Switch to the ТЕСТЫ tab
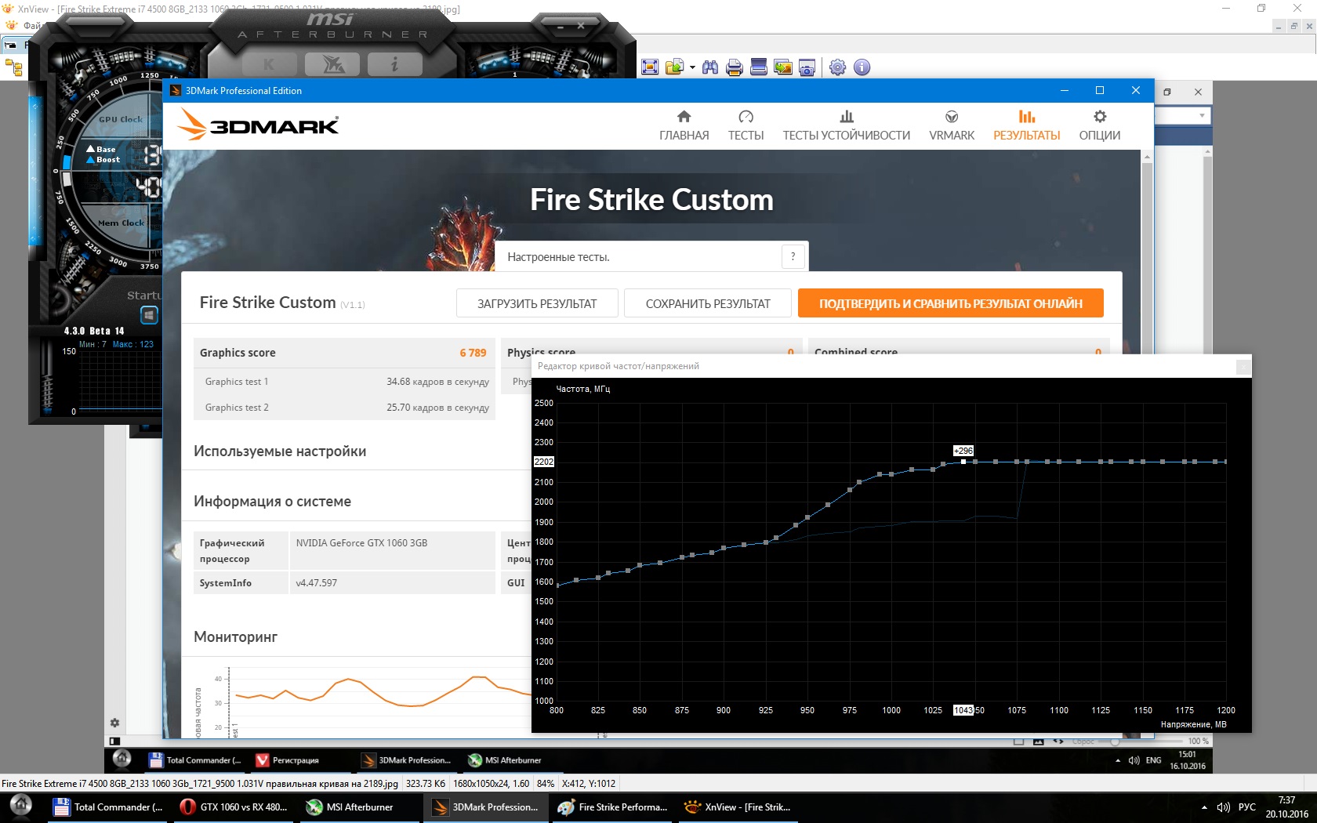 click(x=746, y=125)
